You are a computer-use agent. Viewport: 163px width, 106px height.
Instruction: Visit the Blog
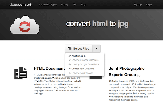pos(83,5)
